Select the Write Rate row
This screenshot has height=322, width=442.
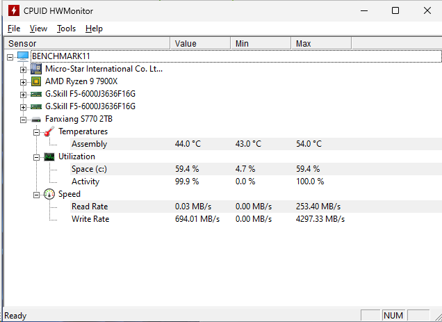point(256,219)
